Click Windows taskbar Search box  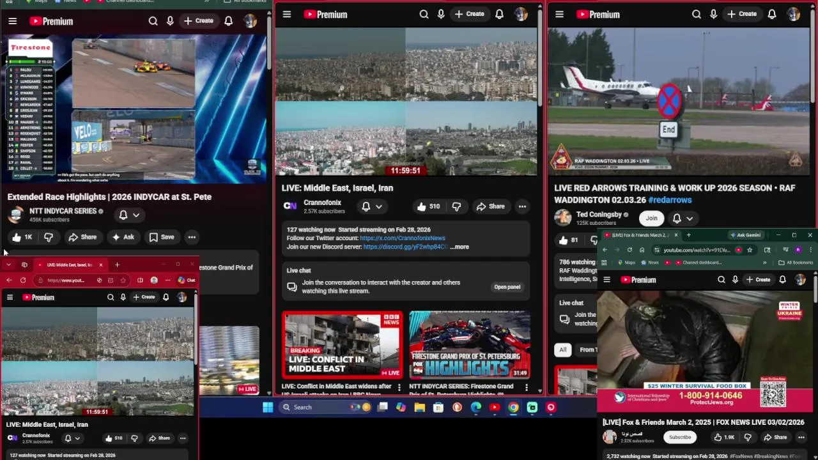point(326,407)
